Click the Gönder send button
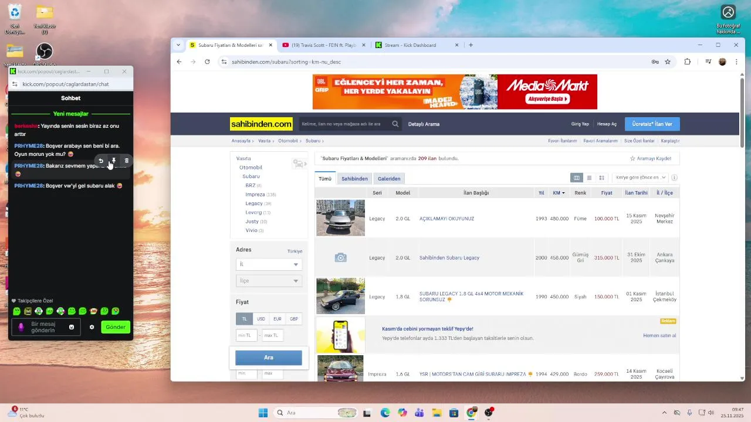The width and height of the screenshot is (751, 422). pyautogui.click(x=116, y=327)
